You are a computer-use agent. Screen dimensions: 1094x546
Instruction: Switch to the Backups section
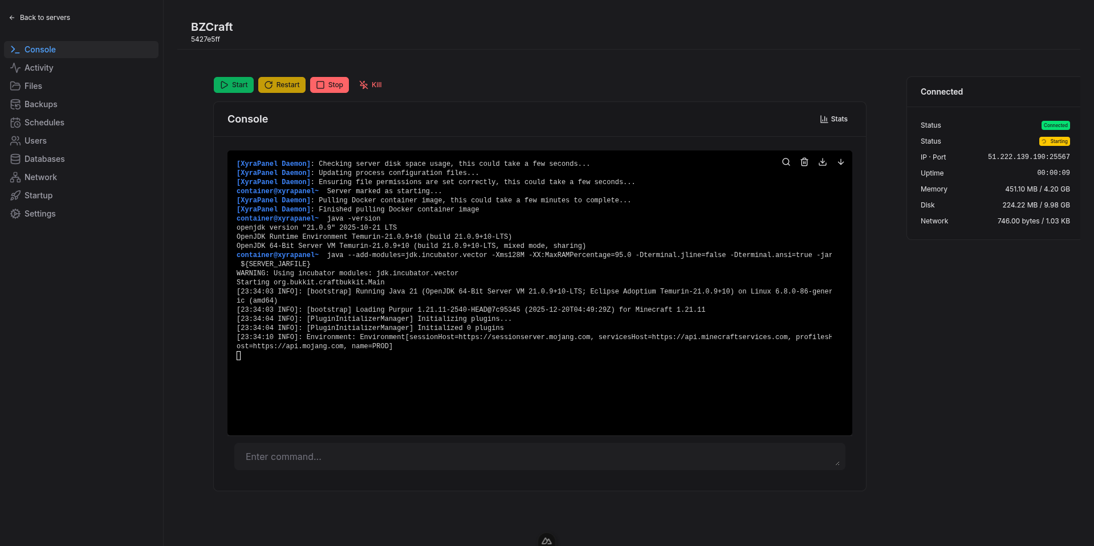(15, 104)
